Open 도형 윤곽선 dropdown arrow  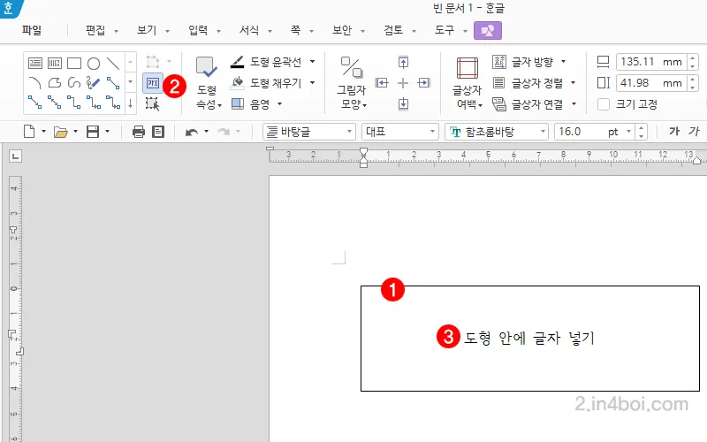(x=313, y=61)
